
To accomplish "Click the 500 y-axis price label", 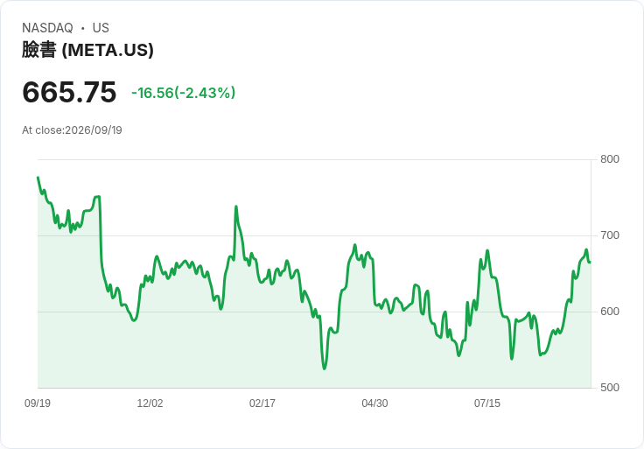I will tap(610, 388).
